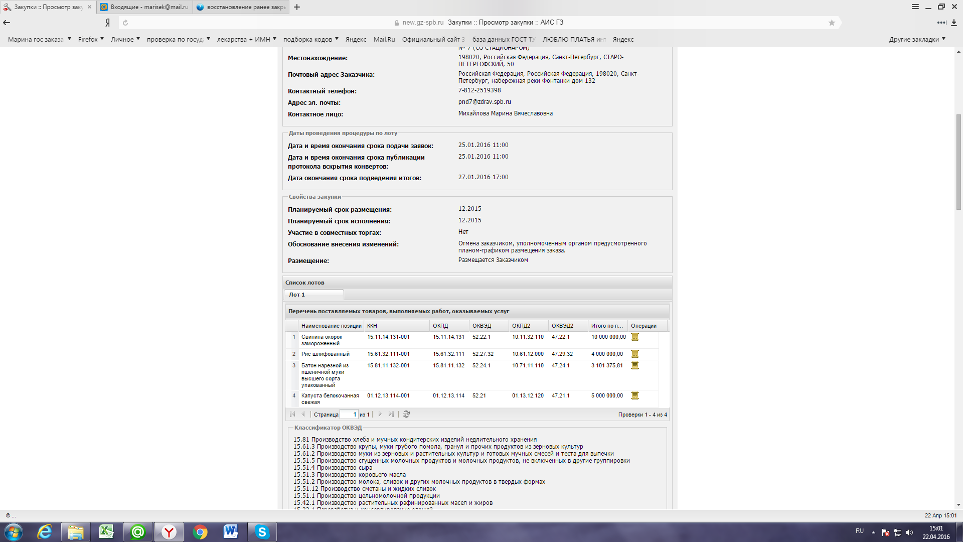Go to last page in lot table pager

coord(391,414)
